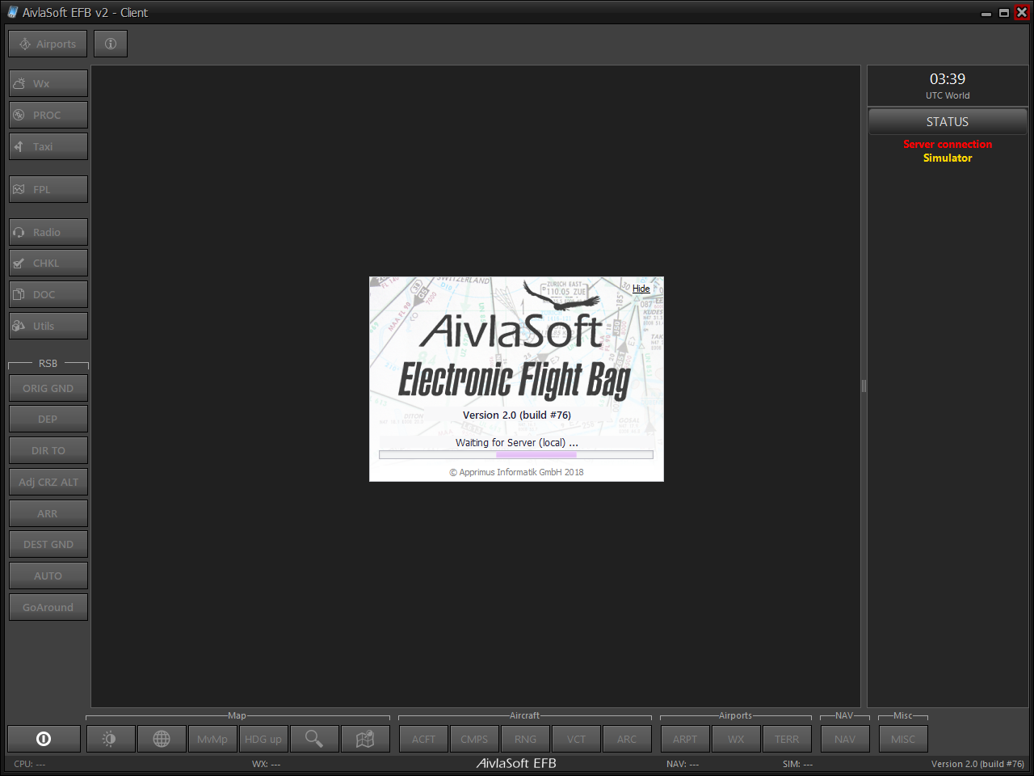Click the panel splitter handle
The height and width of the screenshot is (776, 1034).
(x=864, y=386)
